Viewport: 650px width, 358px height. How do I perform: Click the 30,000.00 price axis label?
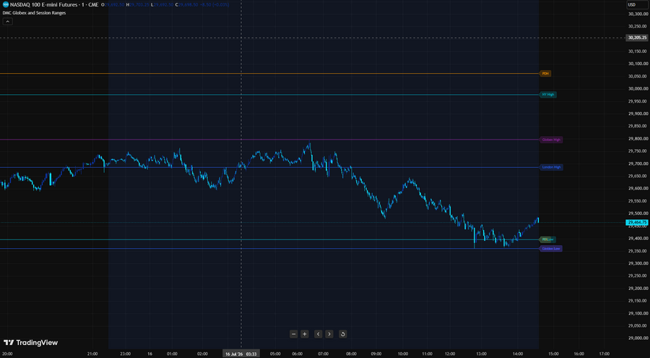click(x=638, y=88)
